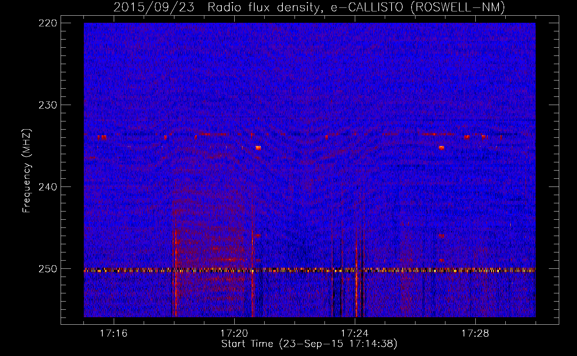Click the "Frequency (MHZ)" axis label
Screen dimensions: 577x356
[27, 171]
